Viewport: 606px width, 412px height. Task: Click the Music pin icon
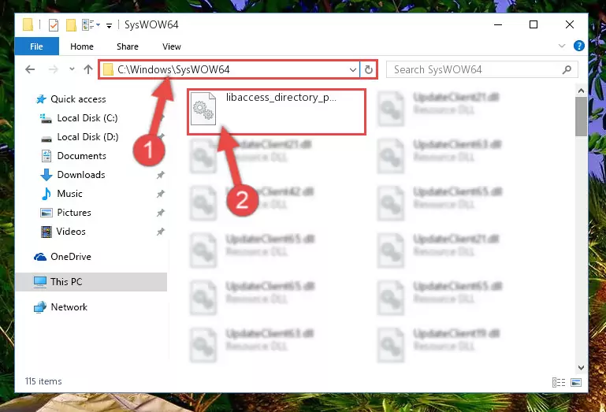pyautogui.click(x=161, y=194)
